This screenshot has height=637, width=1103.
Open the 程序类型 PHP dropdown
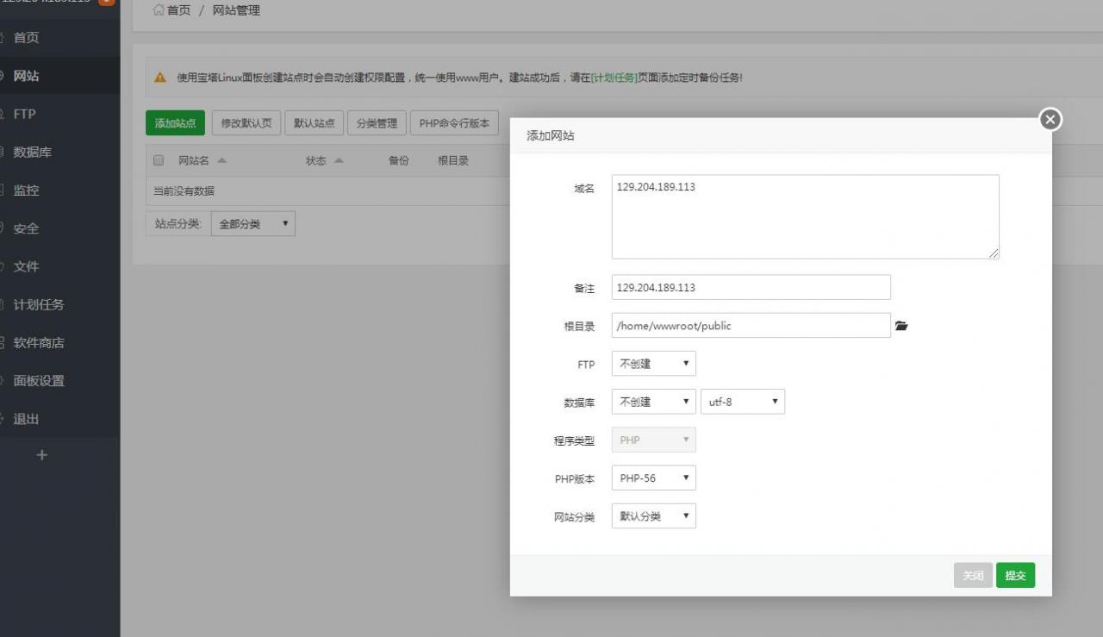pyautogui.click(x=653, y=440)
